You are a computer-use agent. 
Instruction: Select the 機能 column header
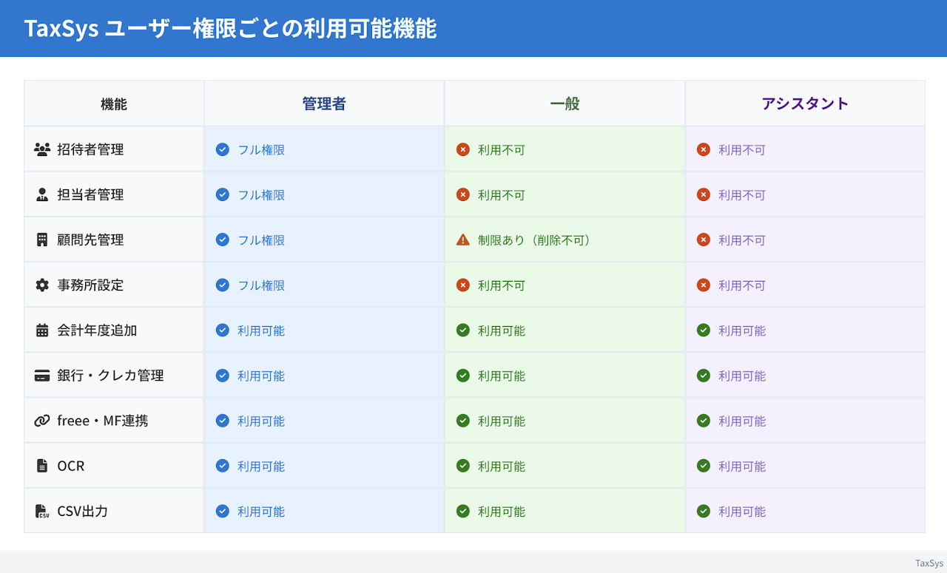click(x=114, y=104)
